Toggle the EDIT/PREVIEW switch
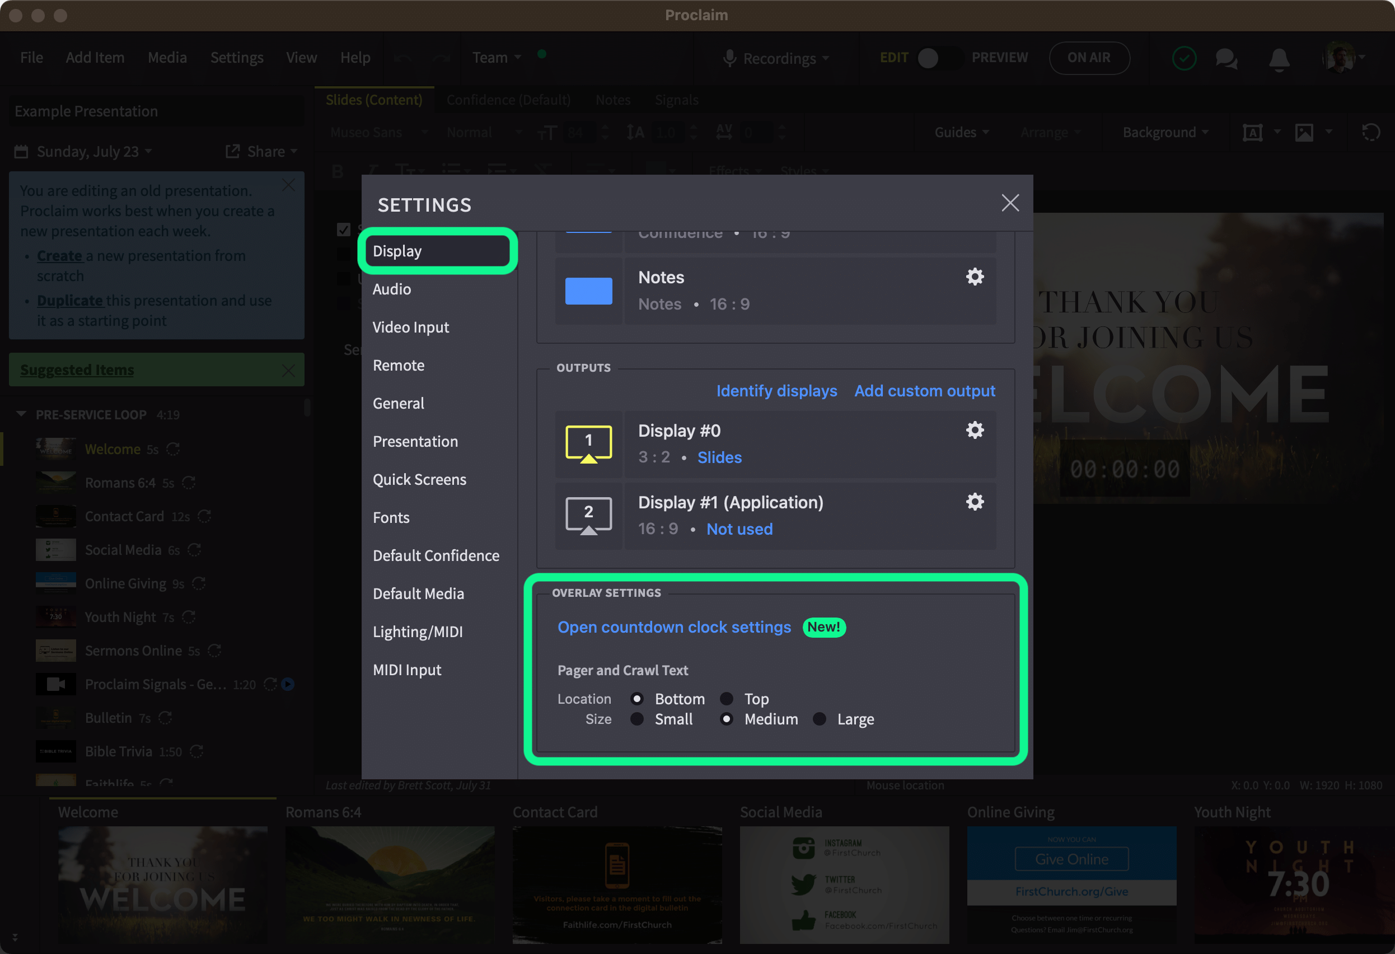1395x954 pixels. click(939, 58)
